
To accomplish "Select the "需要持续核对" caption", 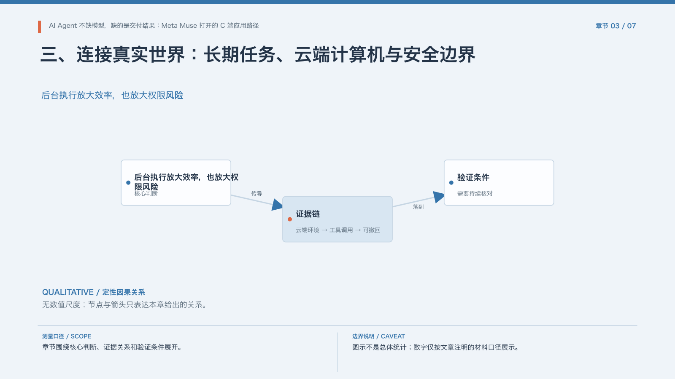I will click(x=475, y=194).
